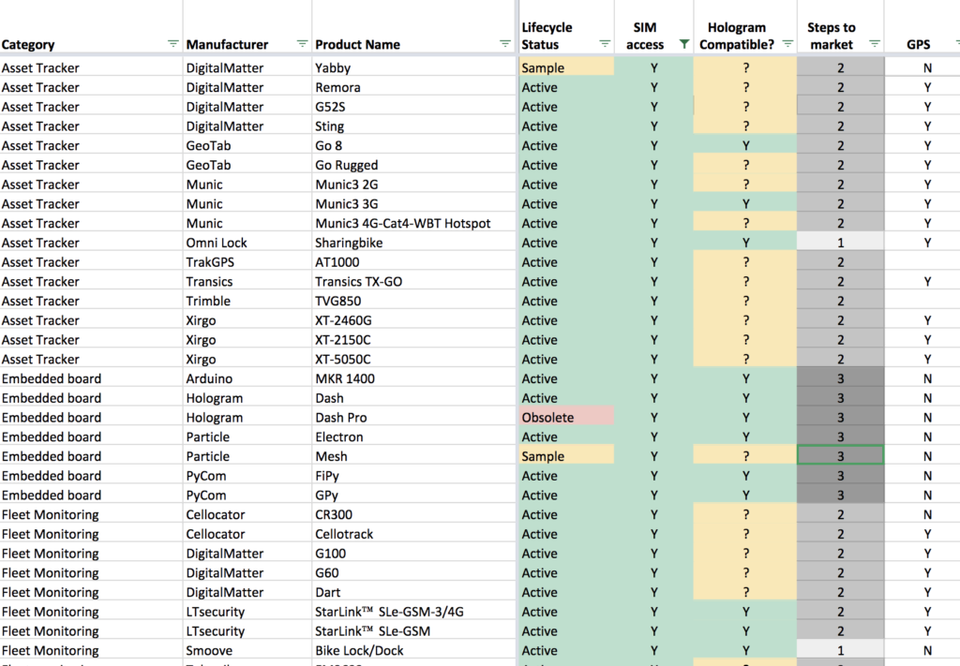Select the XT-5050C product cell
960x666 pixels.
[413, 359]
